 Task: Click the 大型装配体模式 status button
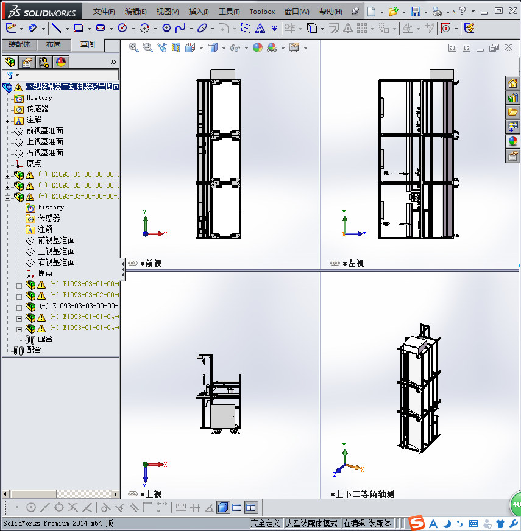click(312, 523)
